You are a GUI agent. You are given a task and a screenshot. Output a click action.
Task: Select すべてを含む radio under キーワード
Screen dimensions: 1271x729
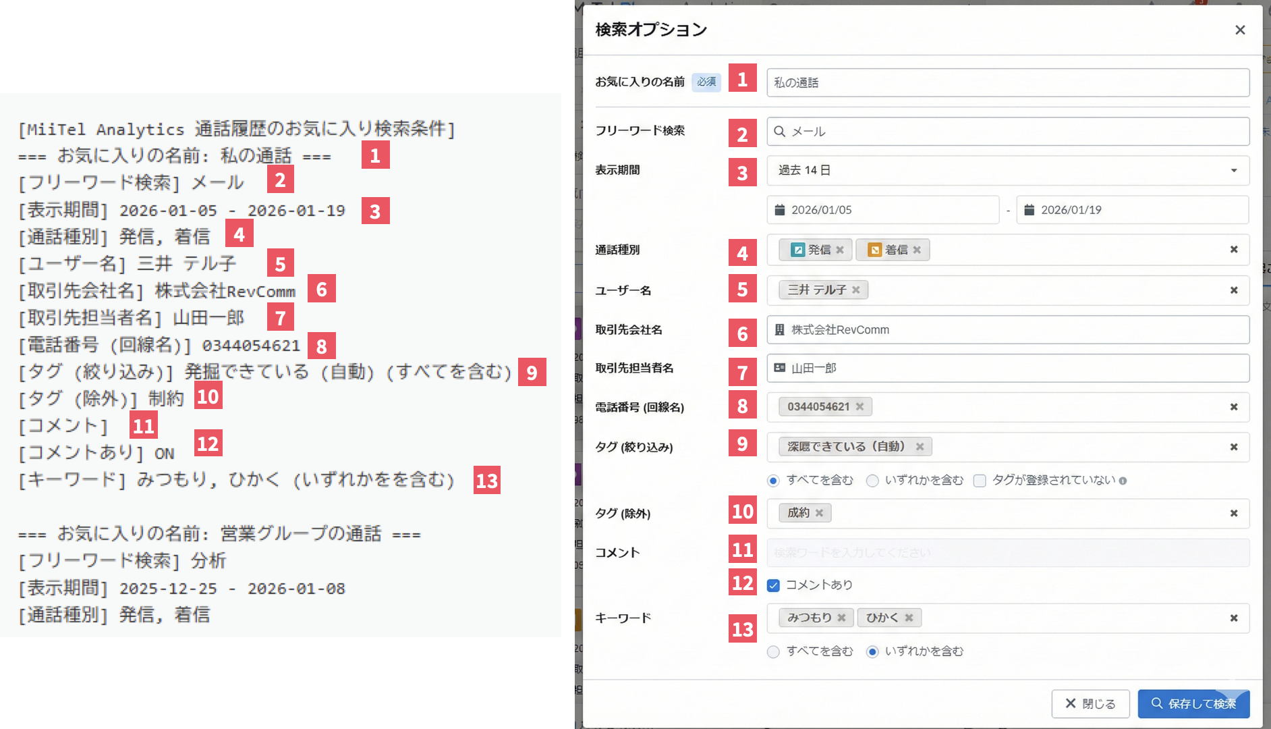(x=773, y=652)
